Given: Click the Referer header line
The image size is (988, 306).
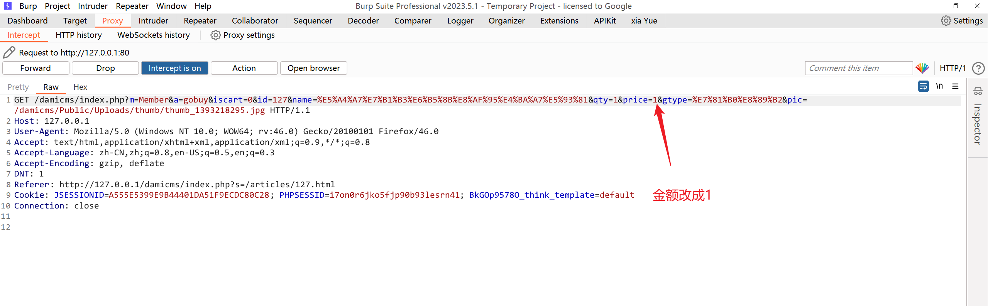Looking at the screenshot, I should click(174, 185).
